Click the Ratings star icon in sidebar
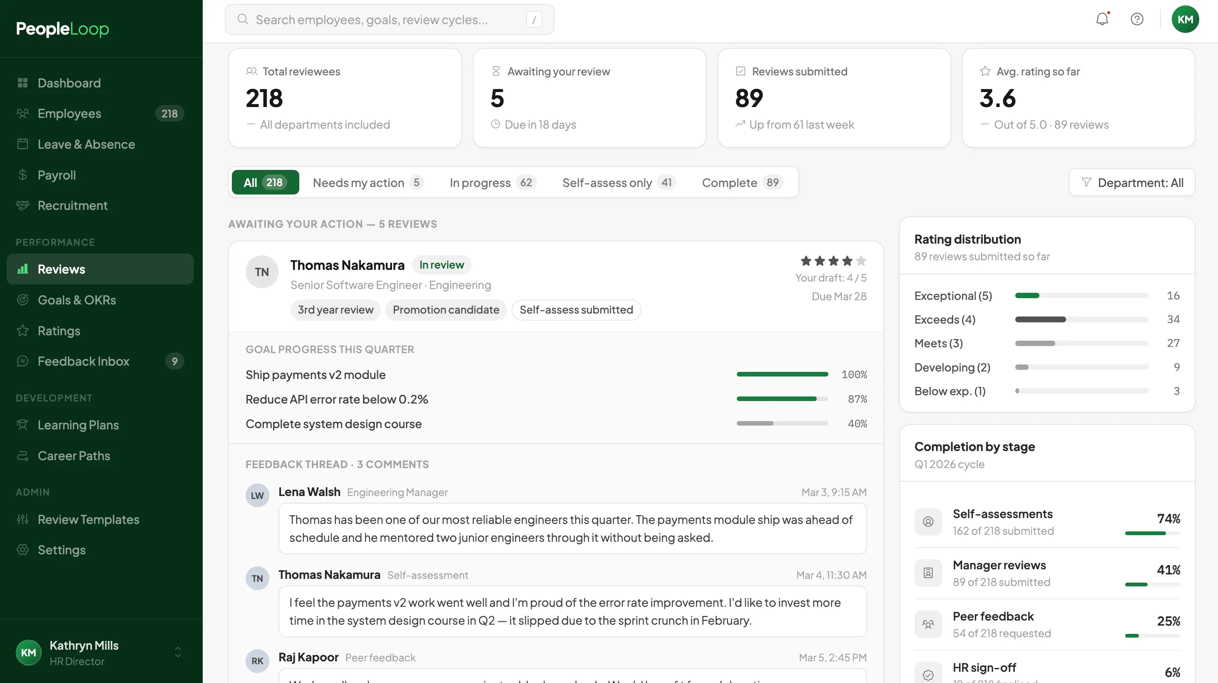 23,330
